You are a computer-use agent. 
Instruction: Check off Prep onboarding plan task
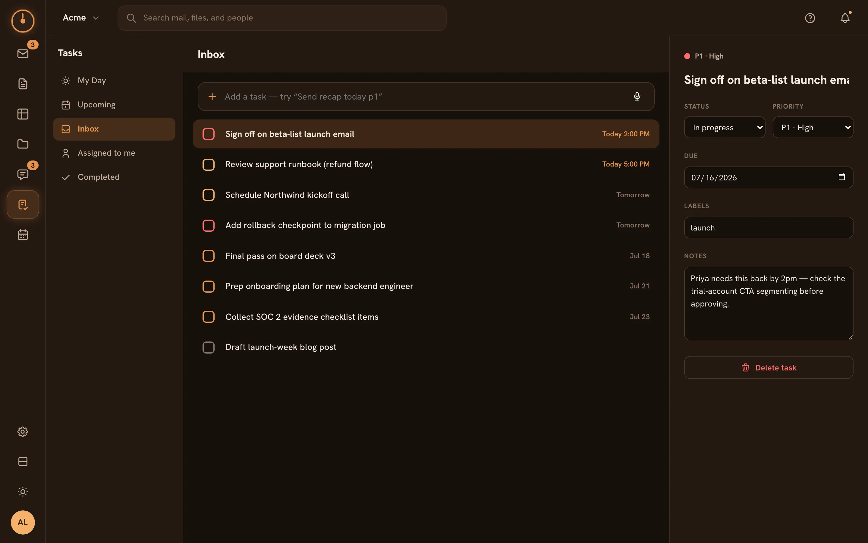tap(208, 287)
